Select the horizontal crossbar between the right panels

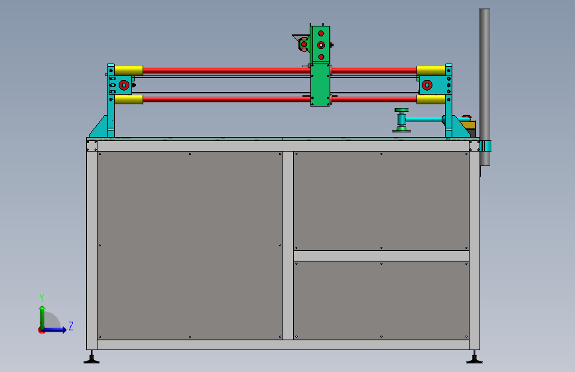click(x=381, y=256)
